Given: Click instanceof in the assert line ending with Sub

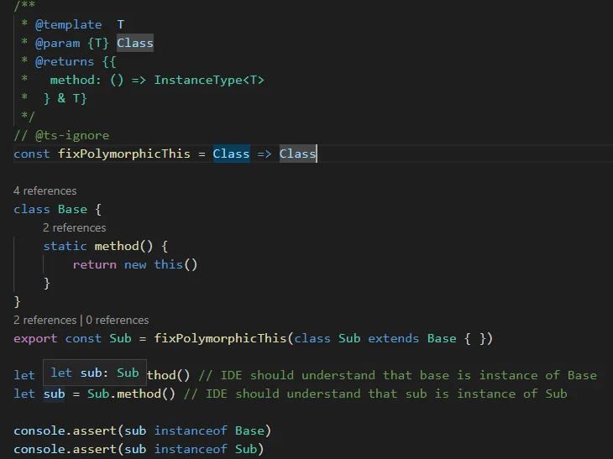Looking at the screenshot, I should pos(191,449).
